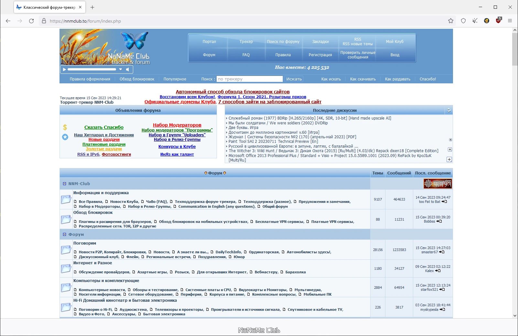Click the tracker search input field
This screenshot has width=518, height=336.
click(250, 79)
